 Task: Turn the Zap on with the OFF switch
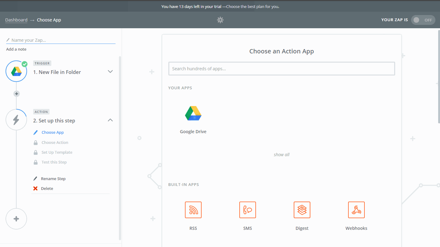(x=423, y=20)
